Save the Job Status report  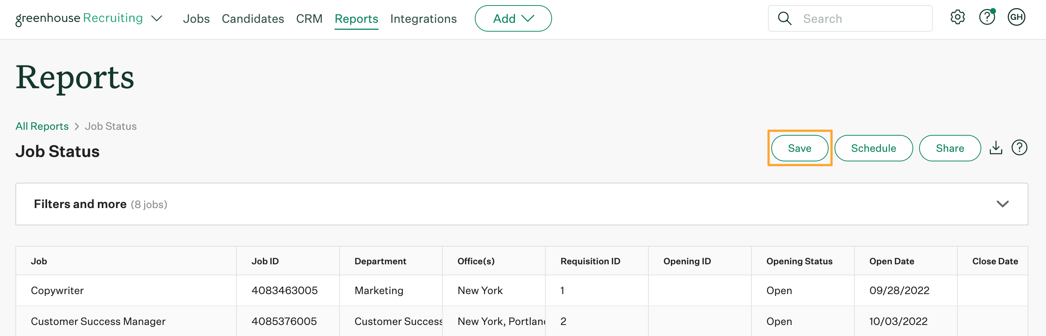[800, 148]
